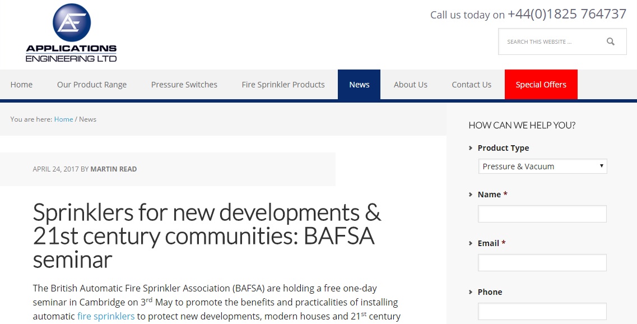Viewport: 637px width, 324px height.
Task: Focus the Search this website field
Action: (x=562, y=41)
